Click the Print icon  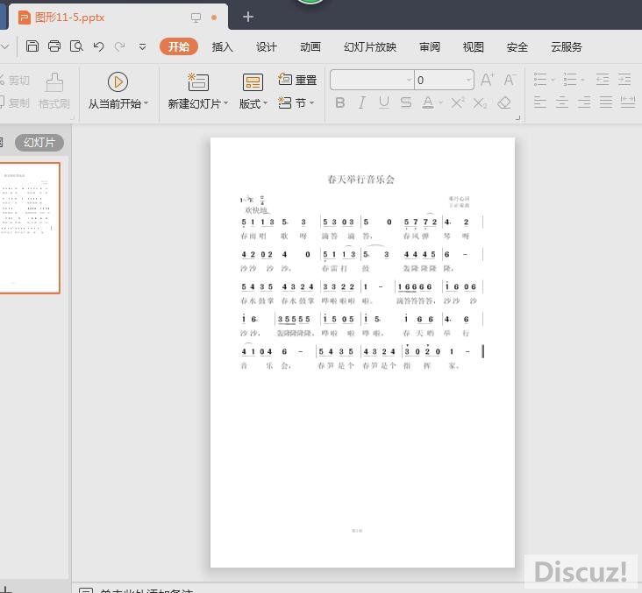point(54,46)
